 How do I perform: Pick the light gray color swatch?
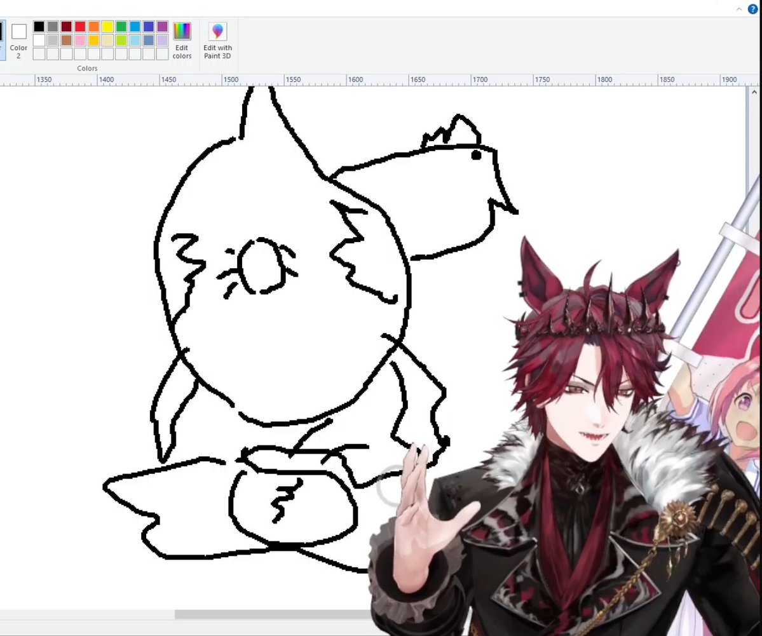[53, 40]
